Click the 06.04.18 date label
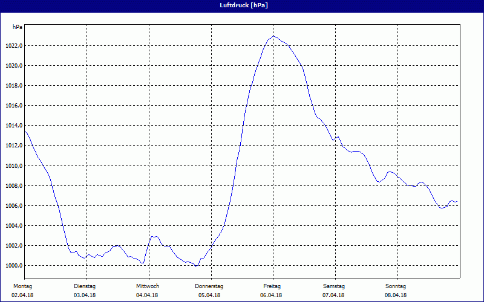The height and width of the screenshot is (302, 484). coord(272,295)
